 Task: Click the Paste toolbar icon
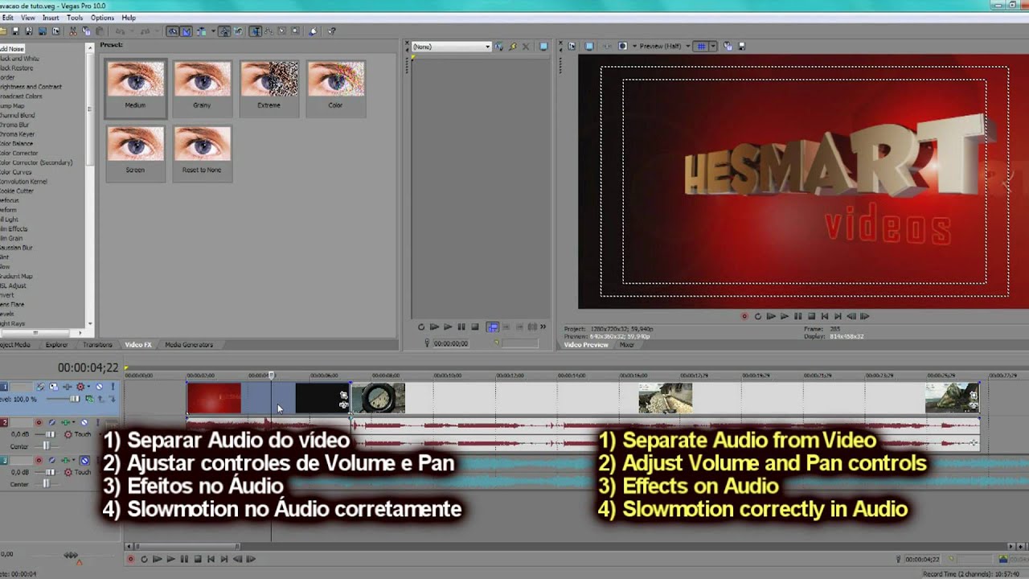tap(100, 31)
